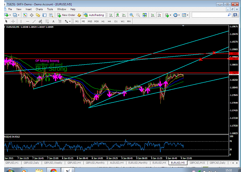Click the BUY Strong label on chart

click(x=51, y=69)
